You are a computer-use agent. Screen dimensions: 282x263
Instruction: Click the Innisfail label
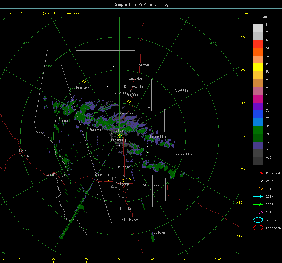pos(127,113)
